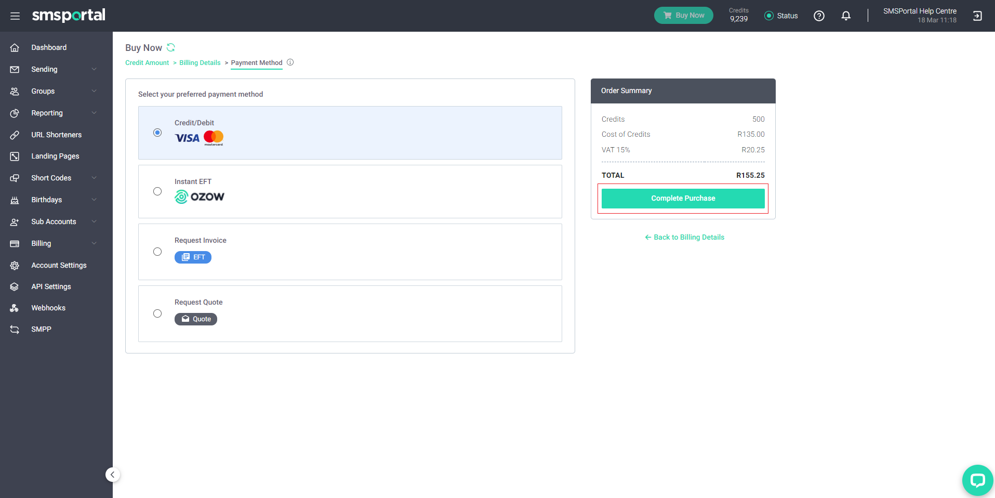Click the Payment Method breadcrumb step
Screen dimensions: 995x498
257,62
